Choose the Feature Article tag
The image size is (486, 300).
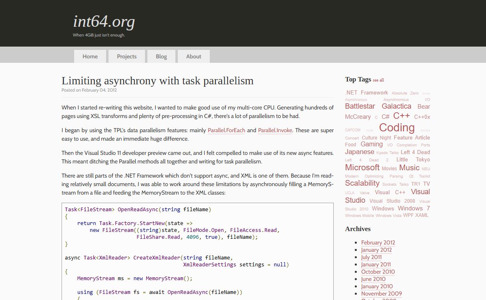pos(412,137)
